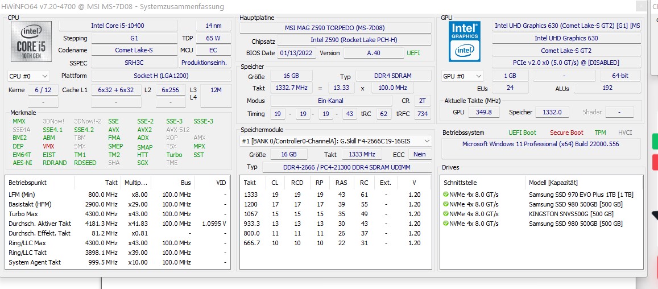Open the GPU #0 selector dropdown
Viewport: 658px width, 289px height.
tap(462, 76)
